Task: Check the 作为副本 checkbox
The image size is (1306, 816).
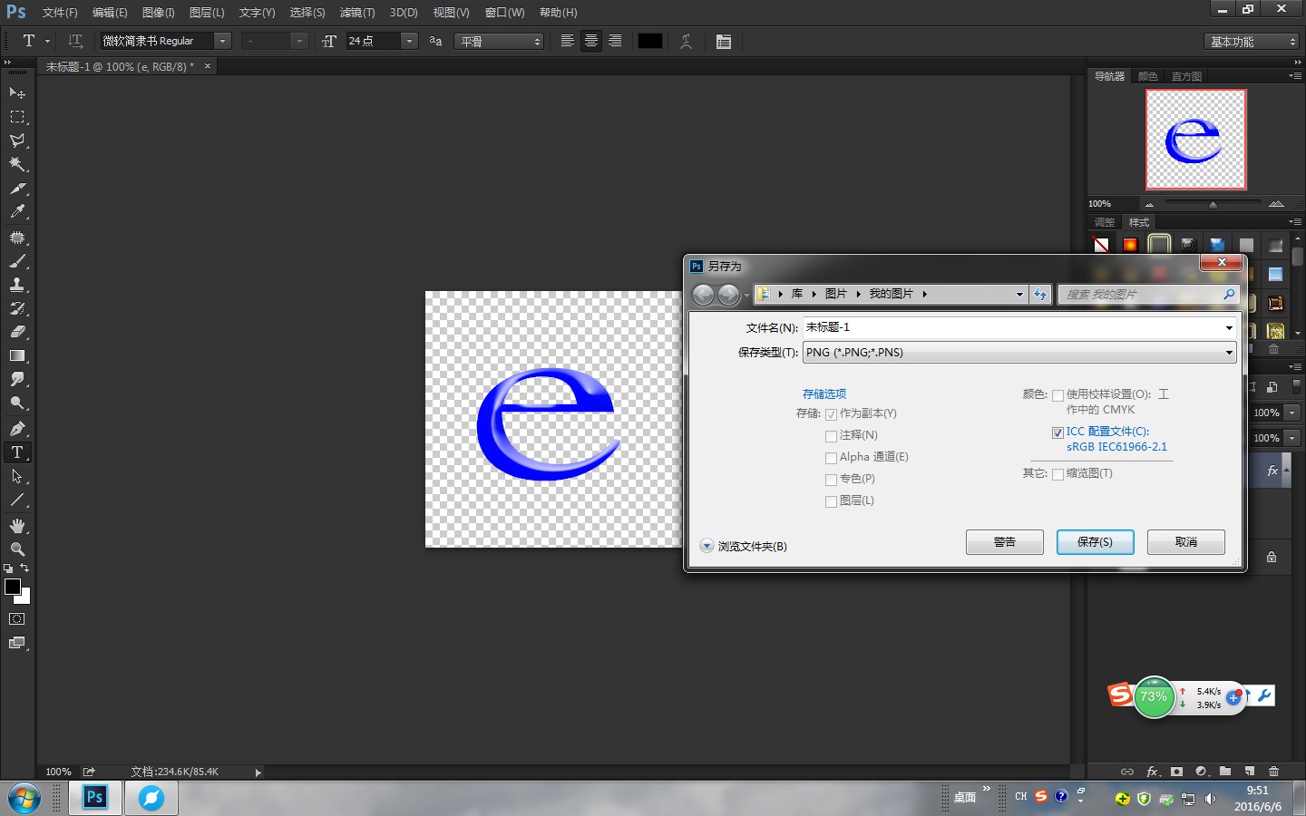Action: 831,414
